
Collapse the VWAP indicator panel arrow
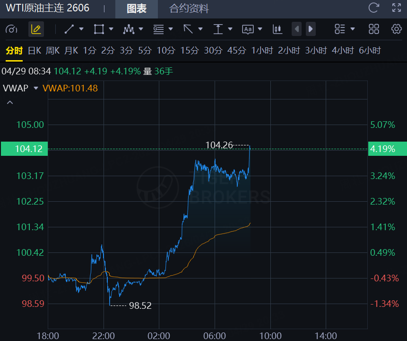[x=10, y=102]
